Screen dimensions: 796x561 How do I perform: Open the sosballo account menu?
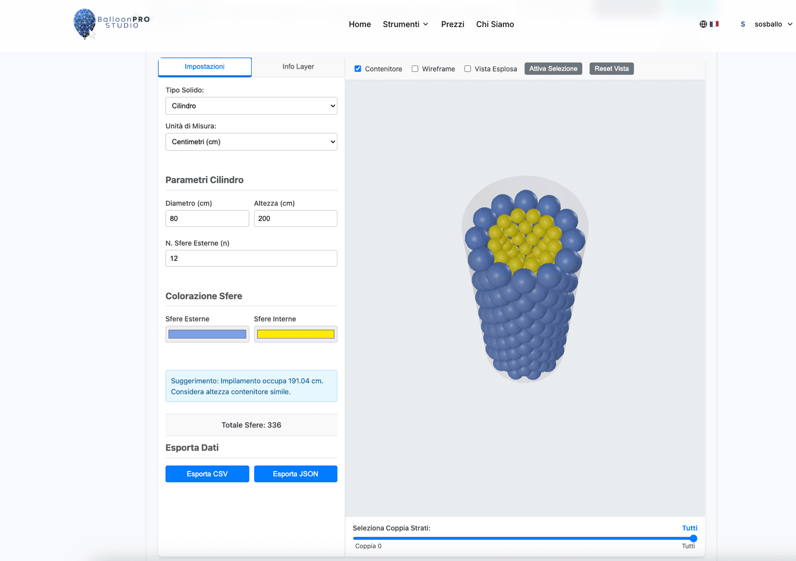tap(773, 24)
